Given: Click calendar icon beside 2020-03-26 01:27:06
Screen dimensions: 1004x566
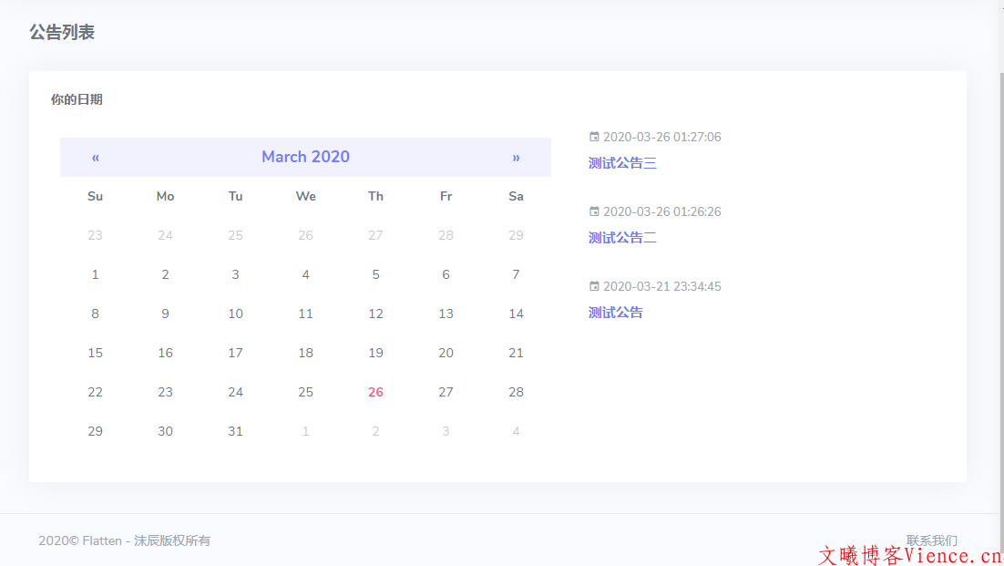Looking at the screenshot, I should pyautogui.click(x=594, y=137).
